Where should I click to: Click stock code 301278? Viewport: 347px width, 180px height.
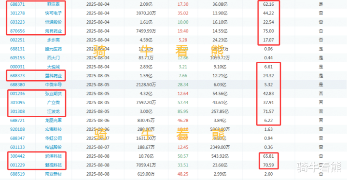17,13
